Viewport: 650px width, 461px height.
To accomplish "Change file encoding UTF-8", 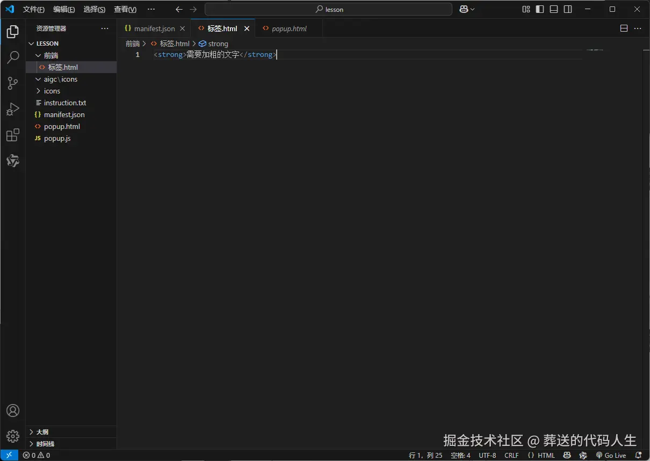I will [487, 455].
